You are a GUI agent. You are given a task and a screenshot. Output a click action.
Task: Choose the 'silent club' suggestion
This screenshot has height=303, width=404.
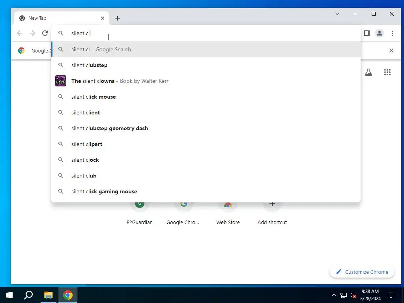click(x=206, y=176)
